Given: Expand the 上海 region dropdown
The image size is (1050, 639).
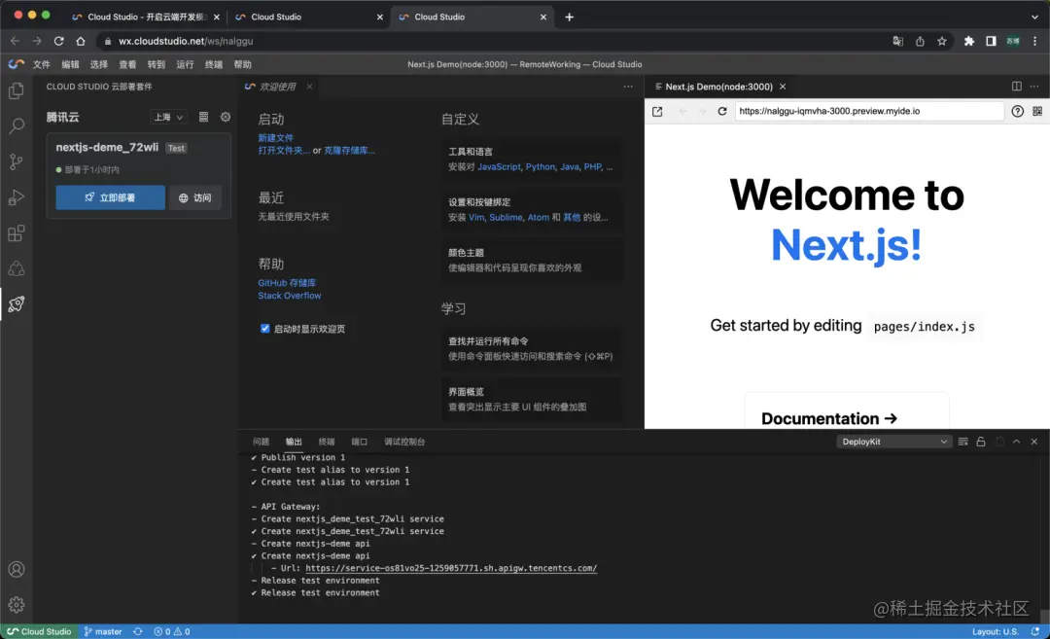Looking at the screenshot, I should 168,118.
